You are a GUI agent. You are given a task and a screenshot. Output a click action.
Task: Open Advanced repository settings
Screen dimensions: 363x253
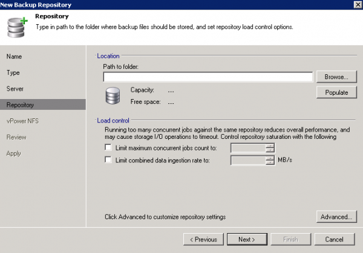[x=334, y=217]
